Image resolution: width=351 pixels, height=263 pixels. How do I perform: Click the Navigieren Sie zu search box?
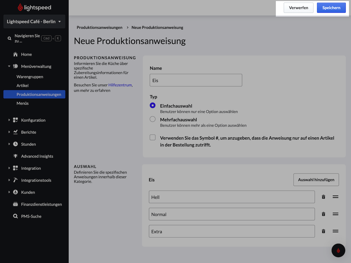[34, 38]
